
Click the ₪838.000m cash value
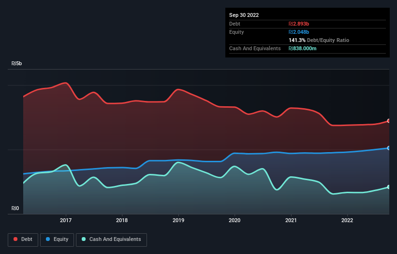click(303, 48)
